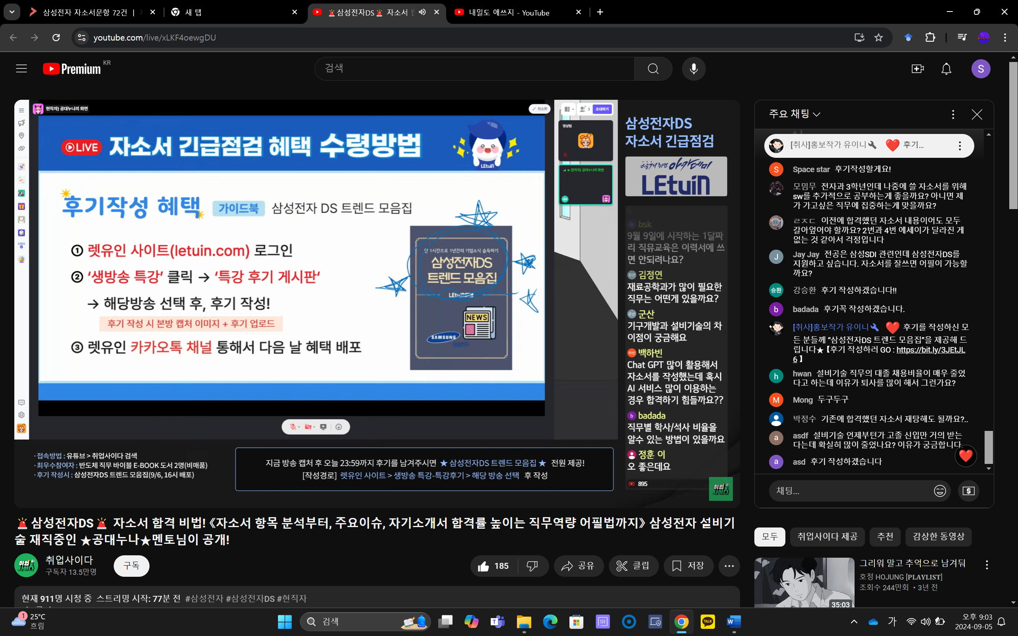The image size is (1018, 636).
Task: Open the chat emoji picker
Action: coord(940,491)
